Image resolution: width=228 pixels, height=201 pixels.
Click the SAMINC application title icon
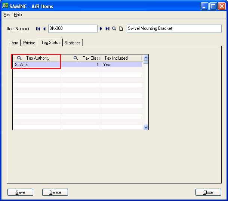[5, 6]
